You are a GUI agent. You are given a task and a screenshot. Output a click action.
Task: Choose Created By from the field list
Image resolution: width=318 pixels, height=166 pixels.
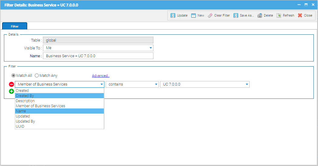point(25,96)
